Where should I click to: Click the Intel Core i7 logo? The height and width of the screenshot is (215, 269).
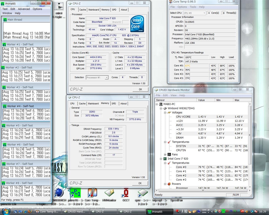137,24
